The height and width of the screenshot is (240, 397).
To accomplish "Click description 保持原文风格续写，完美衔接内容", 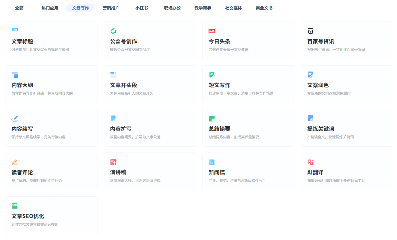I will point(38,137).
